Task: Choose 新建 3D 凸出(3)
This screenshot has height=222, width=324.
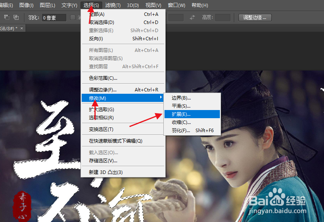Action: click(123, 172)
